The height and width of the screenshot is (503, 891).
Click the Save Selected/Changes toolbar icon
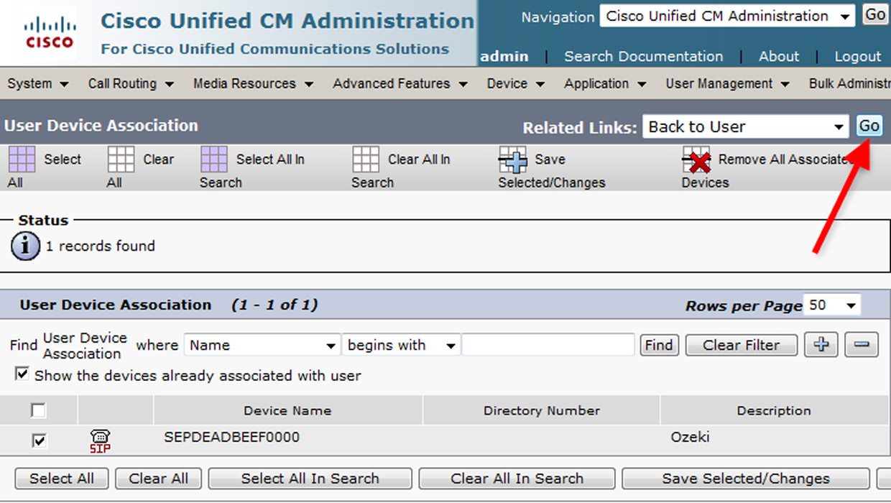click(513, 160)
